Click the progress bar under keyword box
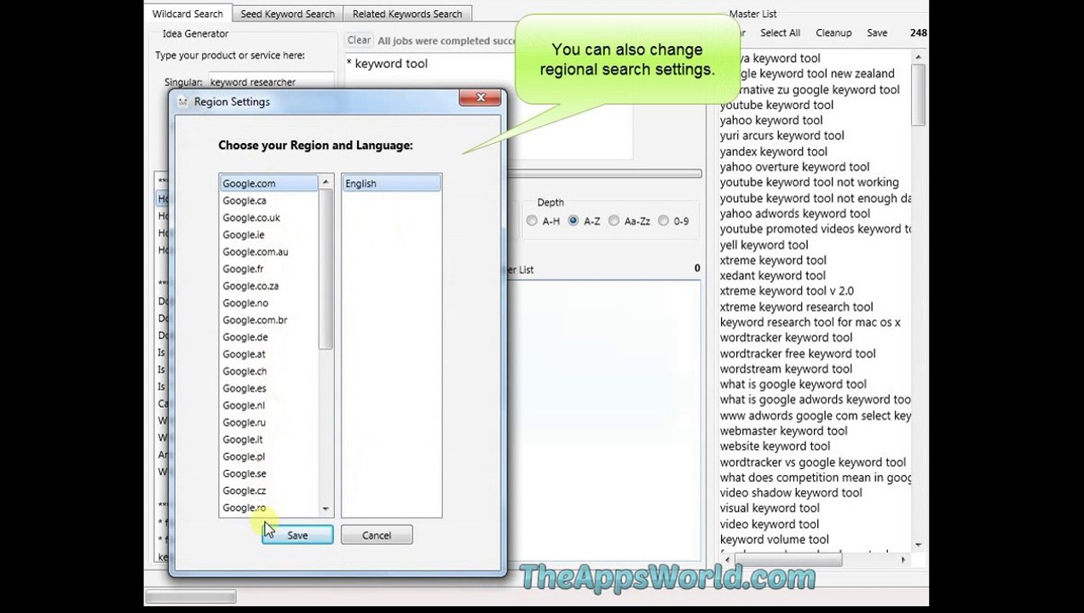 603,174
